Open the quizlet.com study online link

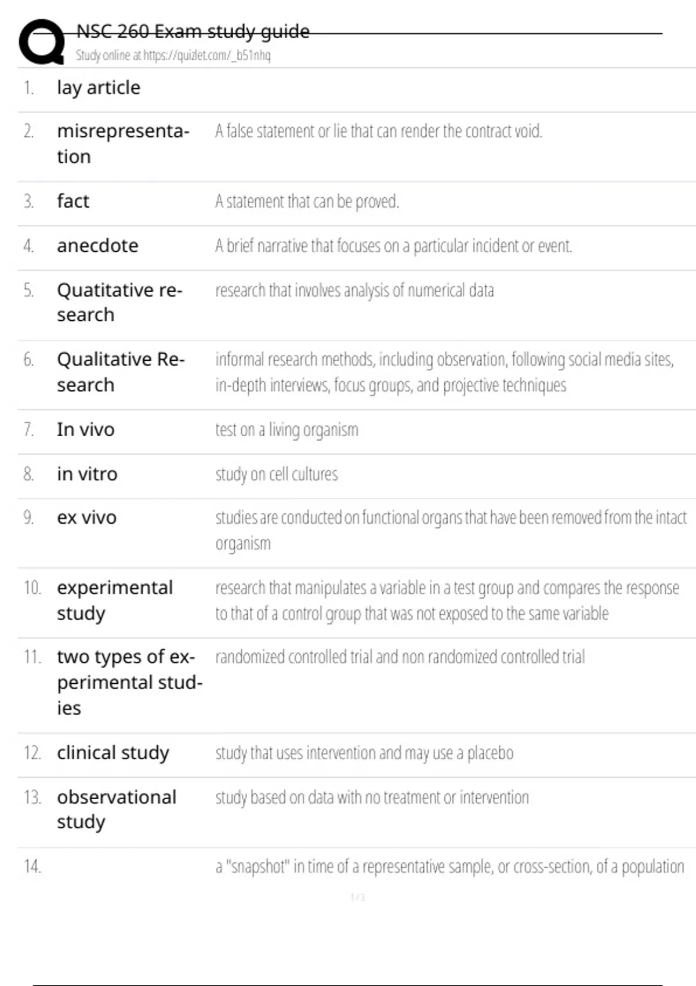point(173,55)
